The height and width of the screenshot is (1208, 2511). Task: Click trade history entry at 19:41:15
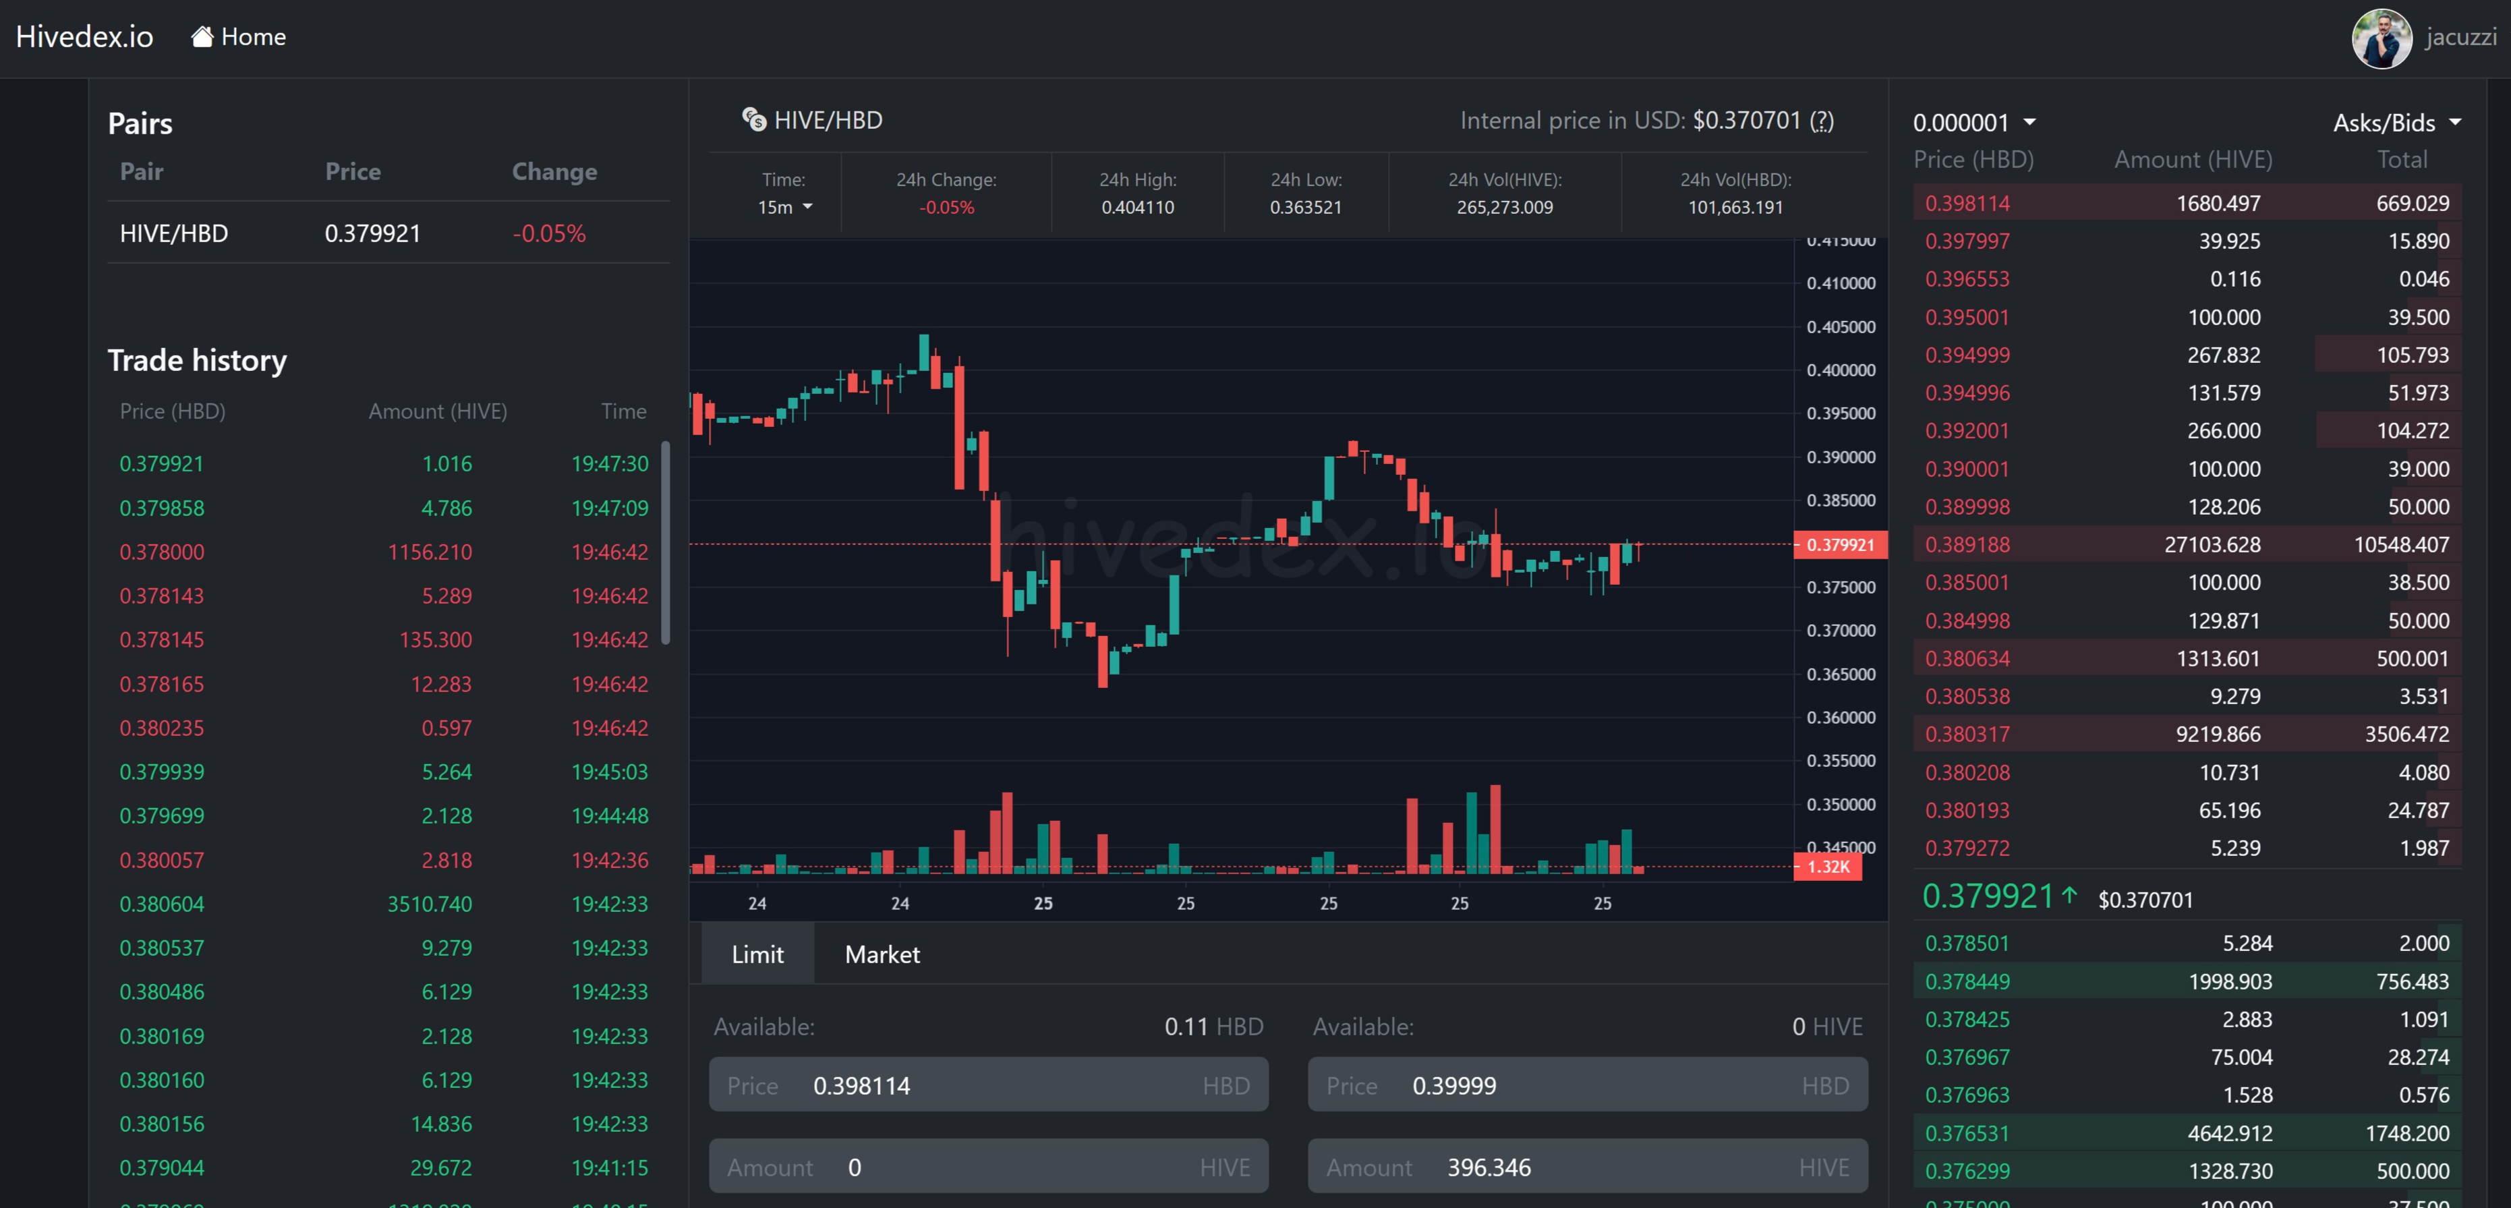pos(384,1167)
